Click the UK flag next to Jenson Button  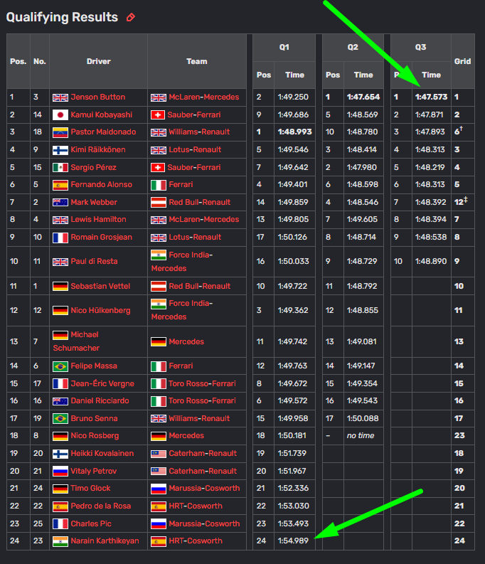(x=60, y=97)
